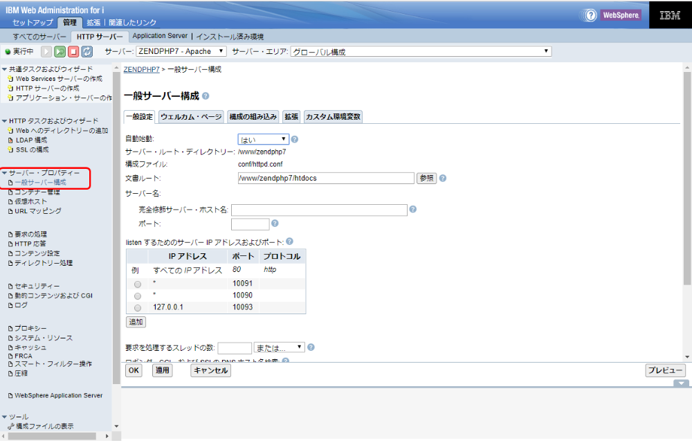This screenshot has width=692, height=445.
Task: Switch to the ウェルカム・ページ tab
Action: [191, 116]
